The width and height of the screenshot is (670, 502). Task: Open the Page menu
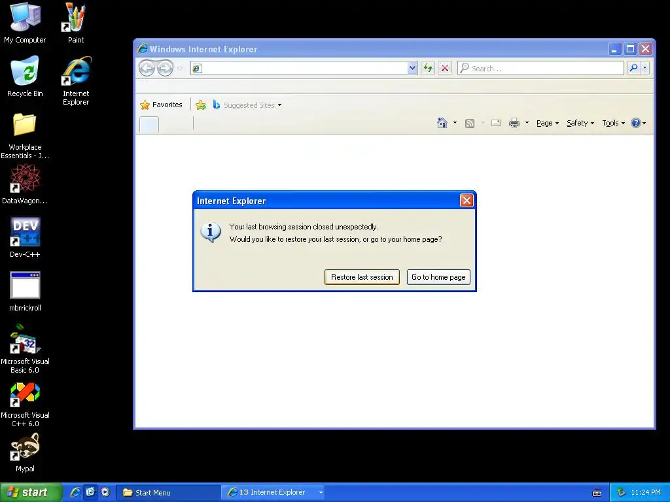[548, 123]
